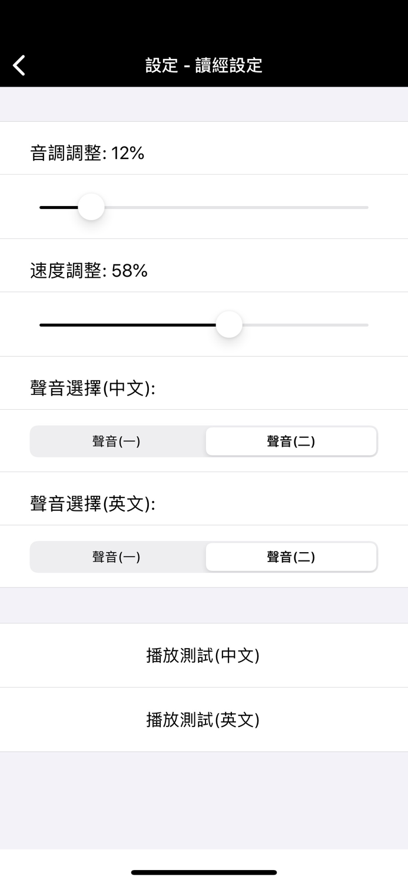
Task: Tap the speed adjustment slider handle
Action: [230, 324]
